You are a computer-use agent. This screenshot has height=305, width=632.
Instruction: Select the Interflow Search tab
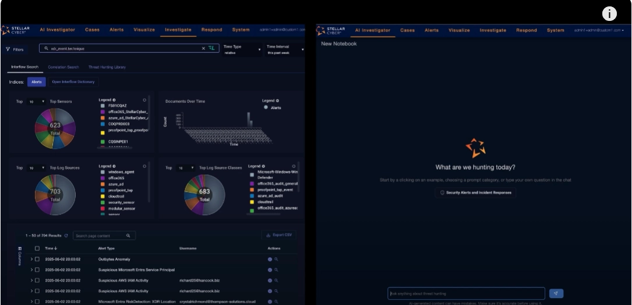point(25,67)
